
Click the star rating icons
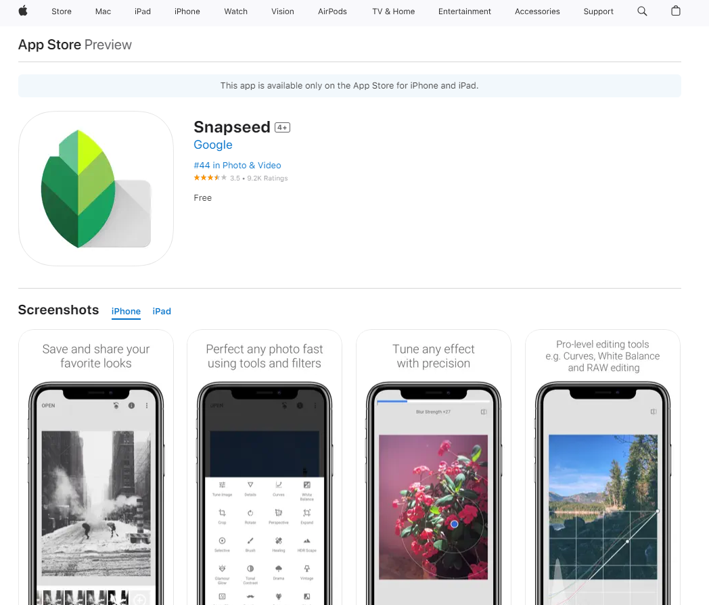[210, 178]
